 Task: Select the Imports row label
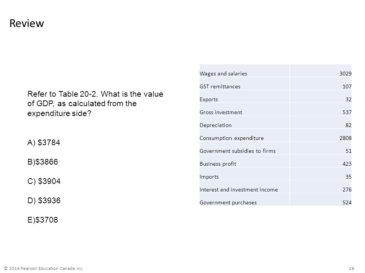(209, 177)
